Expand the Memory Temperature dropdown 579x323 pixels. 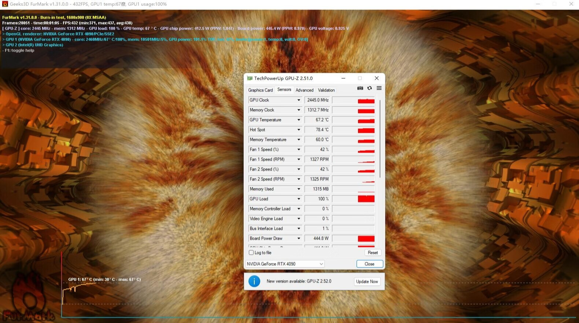(x=299, y=139)
